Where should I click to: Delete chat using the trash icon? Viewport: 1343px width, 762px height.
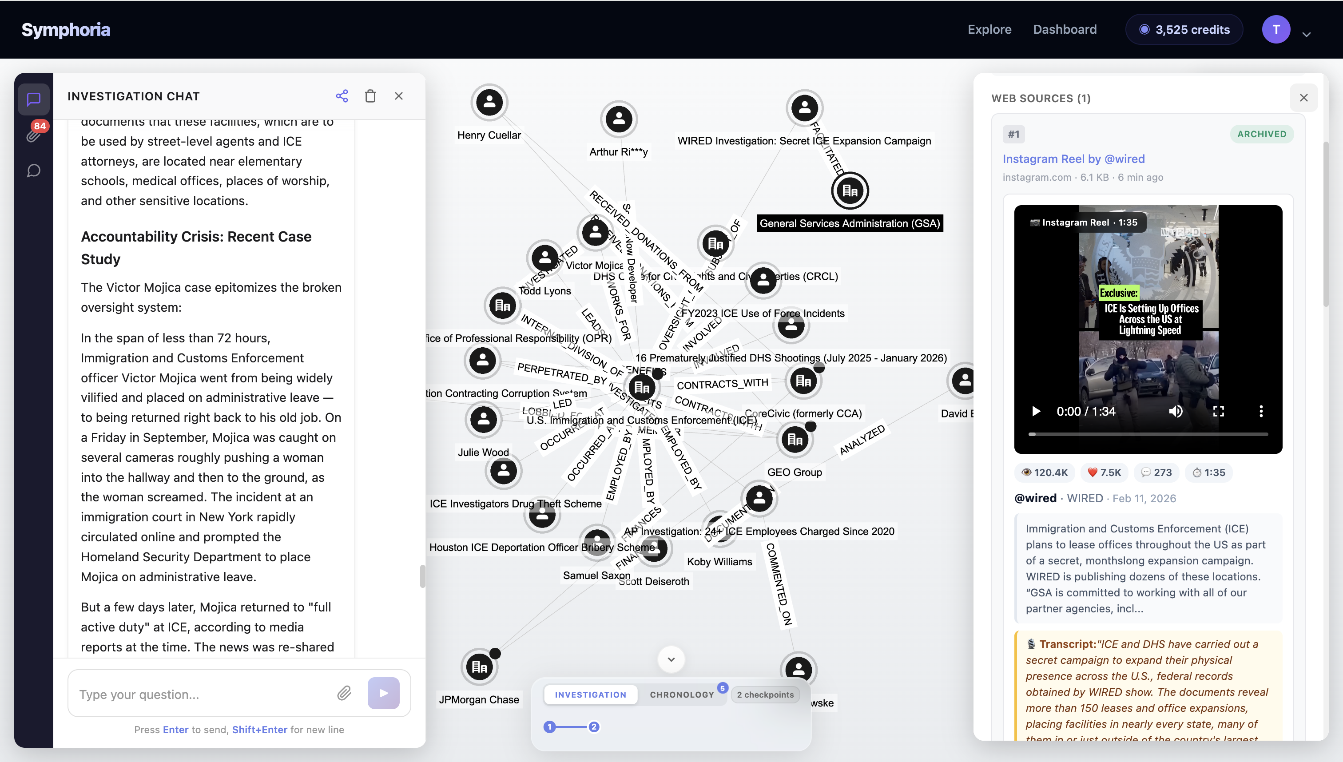(370, 96)
